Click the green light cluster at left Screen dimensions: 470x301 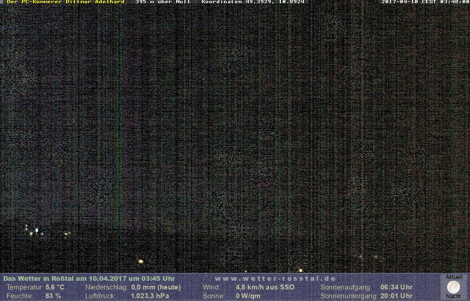coord(34,231)
